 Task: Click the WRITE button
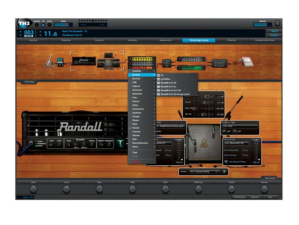(274, 31)
